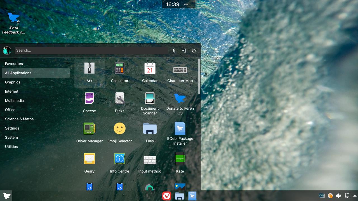Open Send Feedback desktop shortcut
Viewport: 358px width, 201px height.
pyautogui.click(x=13, y=23)
